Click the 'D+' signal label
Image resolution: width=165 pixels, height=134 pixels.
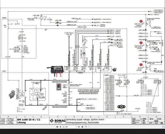point(151,11)
